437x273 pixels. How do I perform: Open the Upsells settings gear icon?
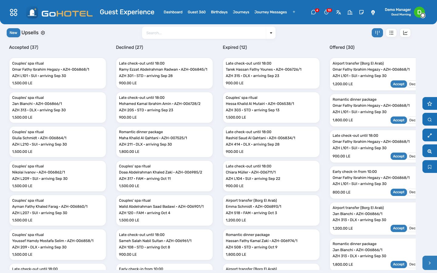pyautogui.click(x=43, y=33)
